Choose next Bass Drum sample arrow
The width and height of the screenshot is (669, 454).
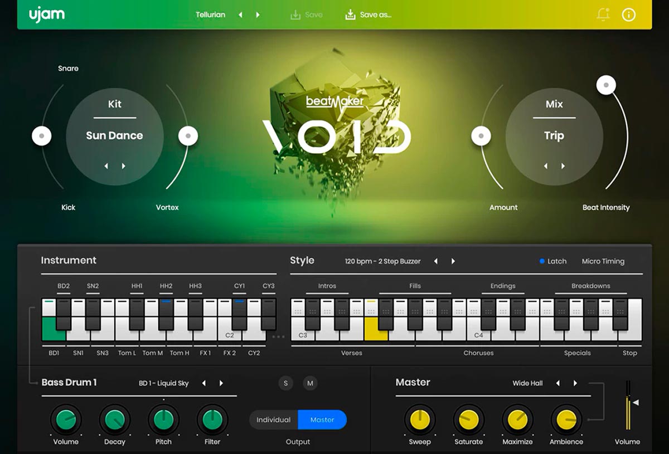[x=221, y=383]
